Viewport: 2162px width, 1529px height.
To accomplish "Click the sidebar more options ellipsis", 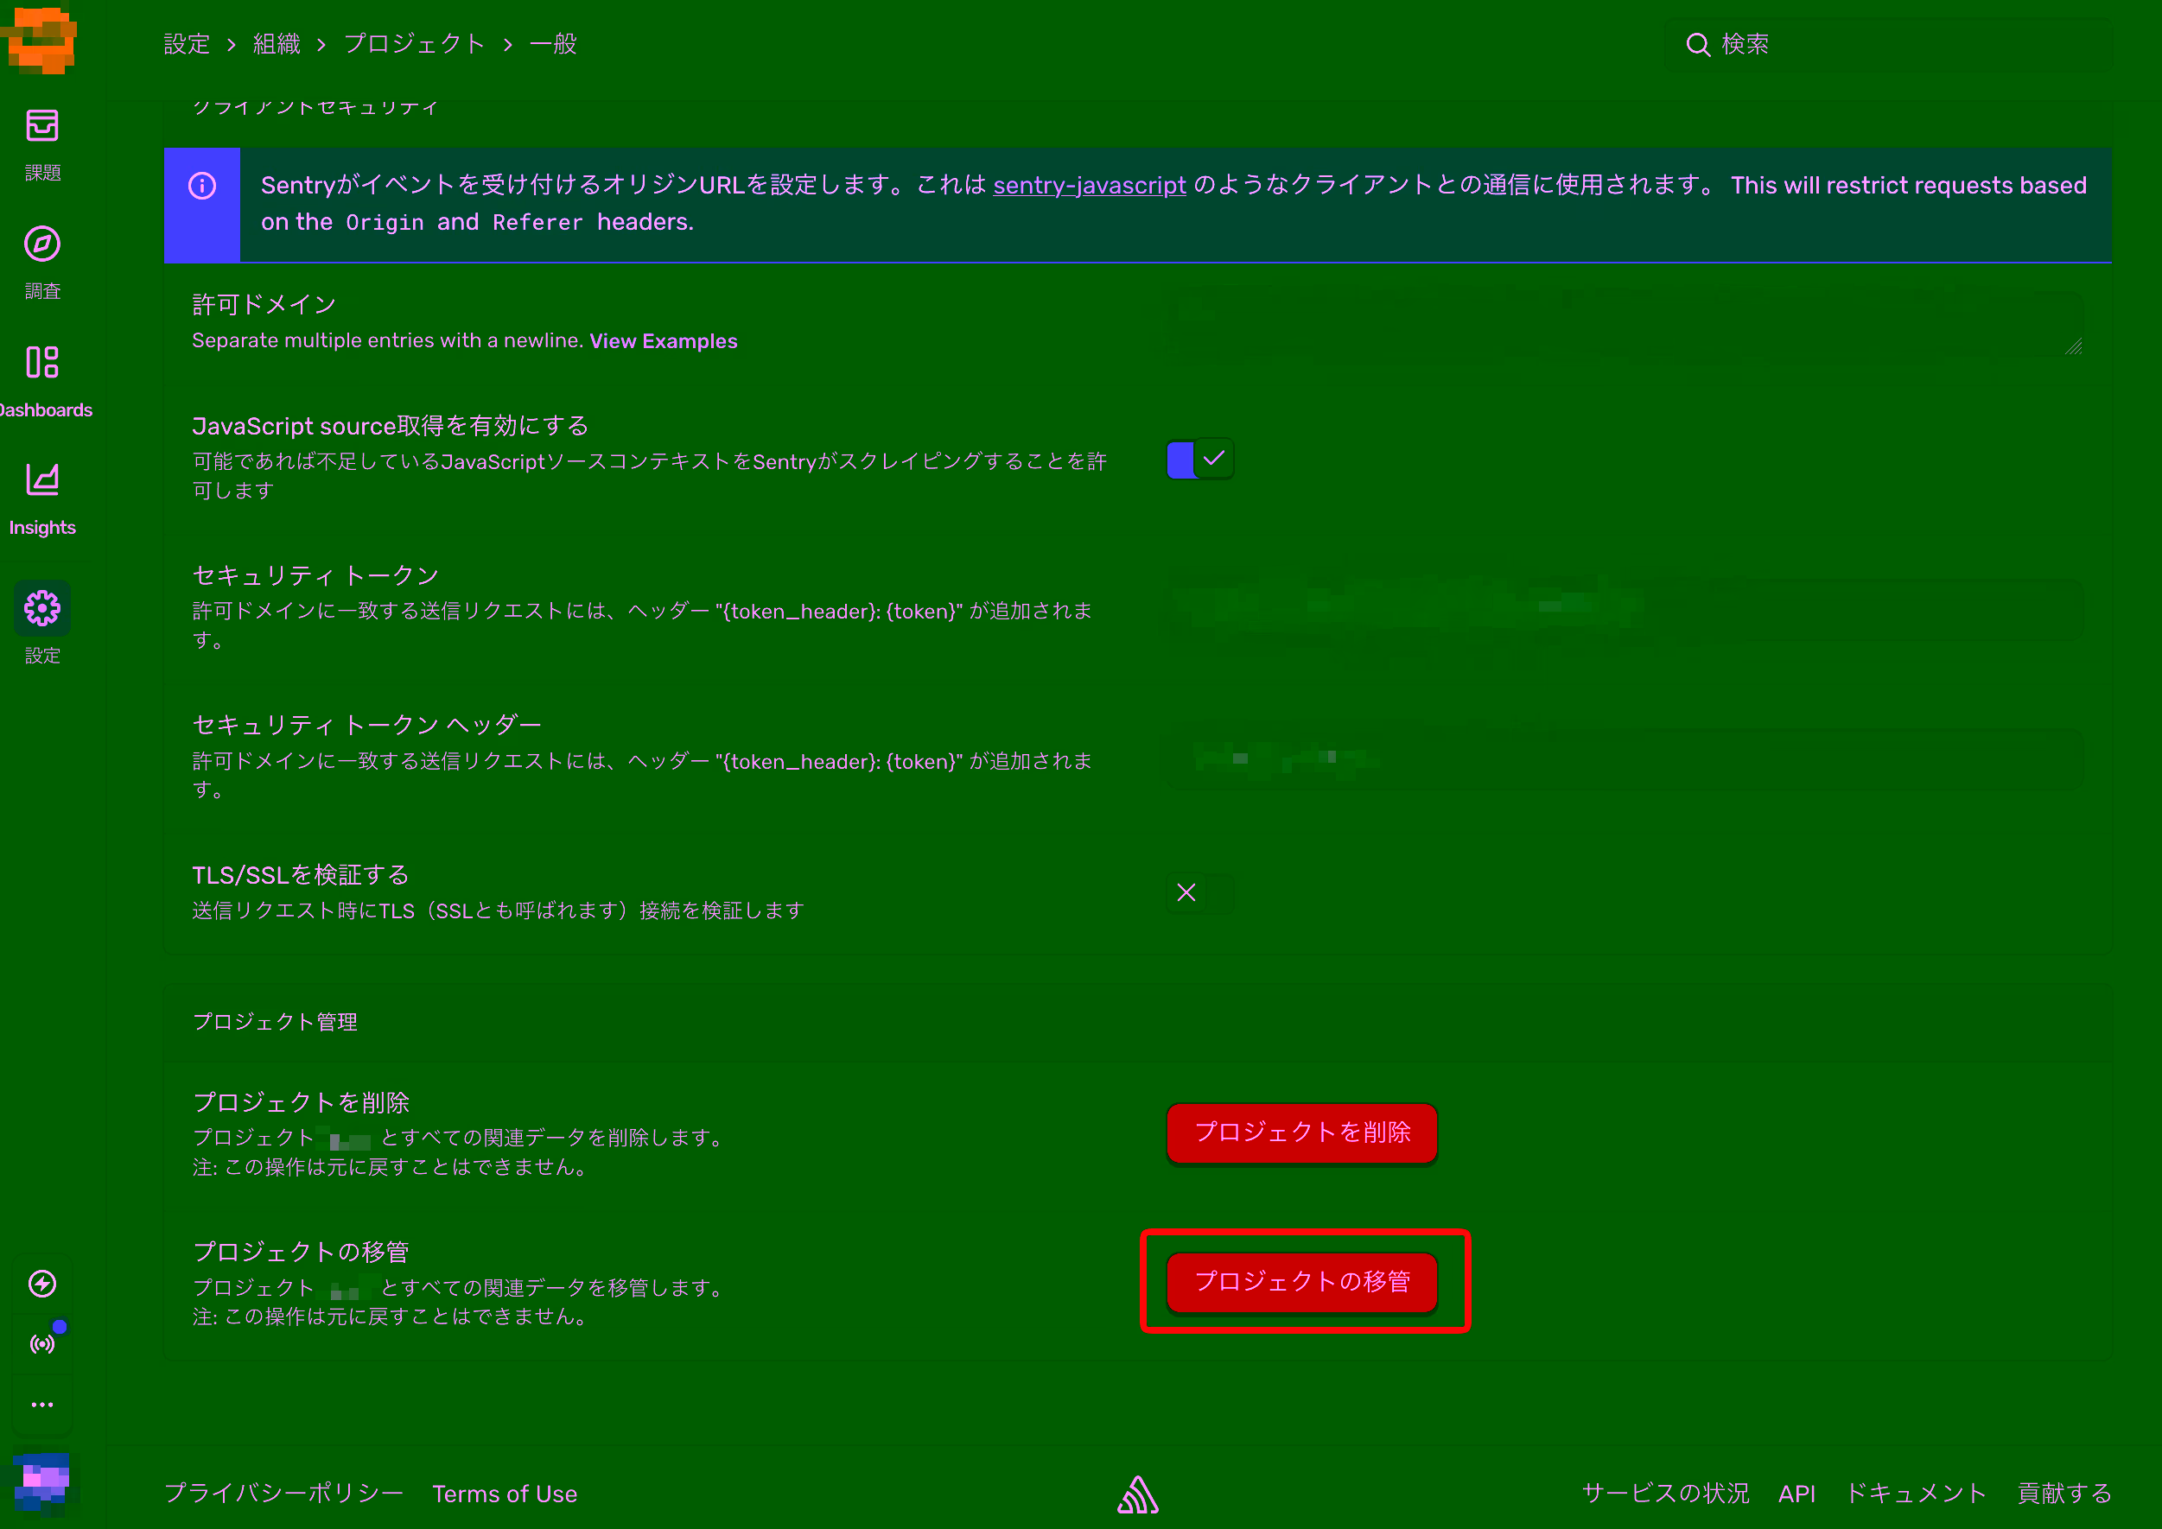I will click(x=42, y=1404).
